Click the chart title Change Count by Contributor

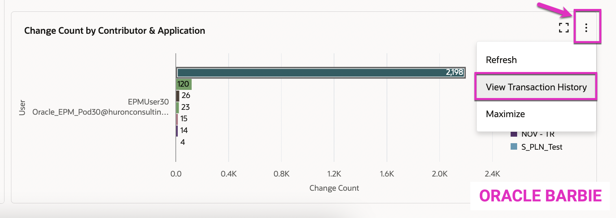click(x=115, y=31)
